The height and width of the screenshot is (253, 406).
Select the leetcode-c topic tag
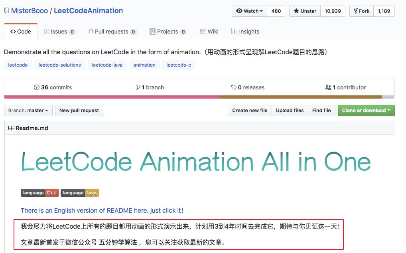click(179, 65)
